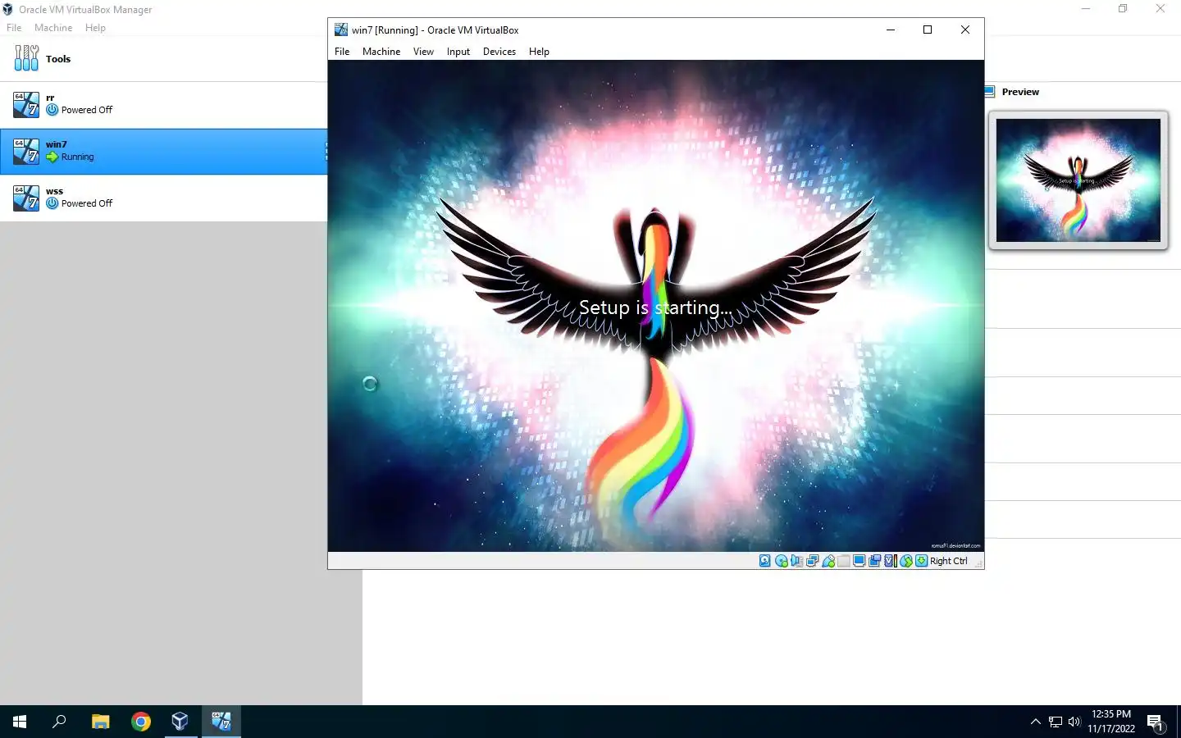The width and height of the screenshot is (1181, 738).
Task: Open Help menu in VirtualBox Manager
Action: (95, 28)
